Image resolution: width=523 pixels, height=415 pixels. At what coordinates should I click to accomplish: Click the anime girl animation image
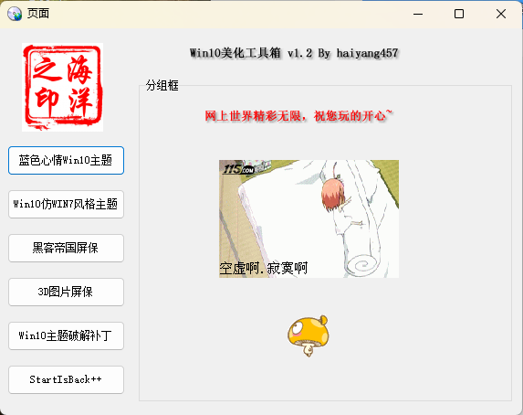(x=309, y=218)
